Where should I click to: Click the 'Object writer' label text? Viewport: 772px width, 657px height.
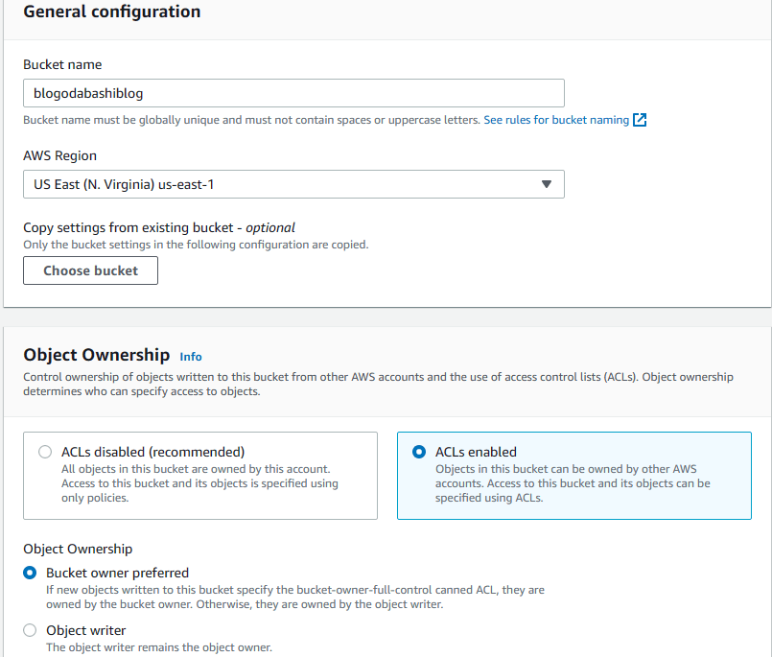[x=86, y=630]
